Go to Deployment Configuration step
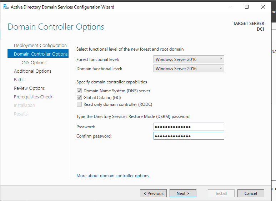 pyautogui.click(x=40, y=46)
